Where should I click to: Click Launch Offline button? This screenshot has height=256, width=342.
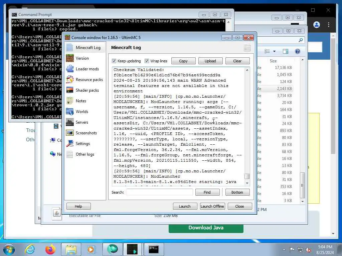tap(212, 206)
